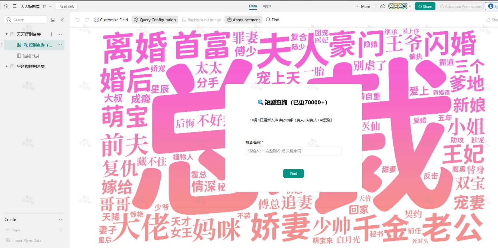The height and width of the screenshot is (248, 498).
Task: Toggle the sidebar layout icon next to Search
Action: click(53, 20)
